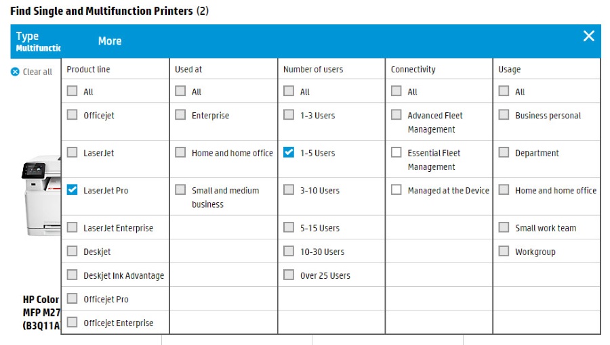Close the filter panel with X icon
The height and width of the screenshot is (345, 610).
click(588, 37)
